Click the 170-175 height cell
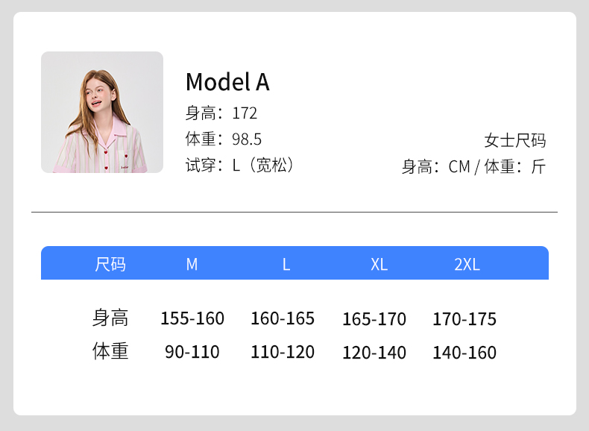Viewport: 589px width, 431px height. [464, 319]
